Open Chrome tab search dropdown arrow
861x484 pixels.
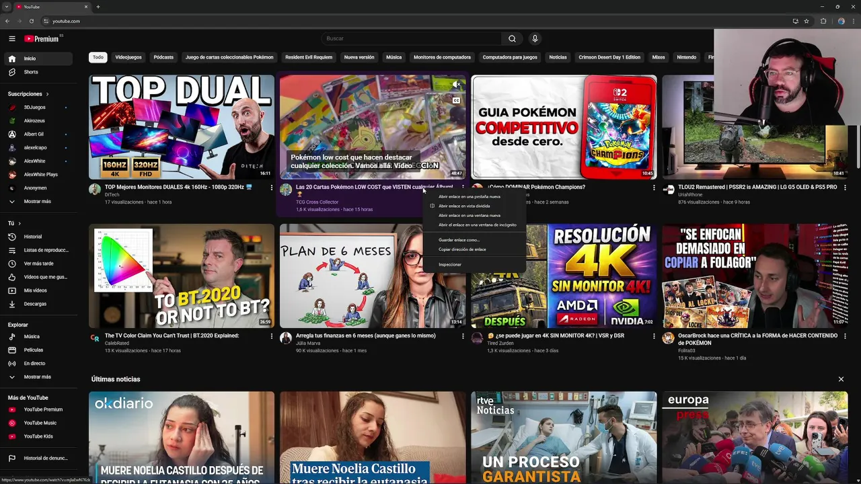click(x=7, y=7)
